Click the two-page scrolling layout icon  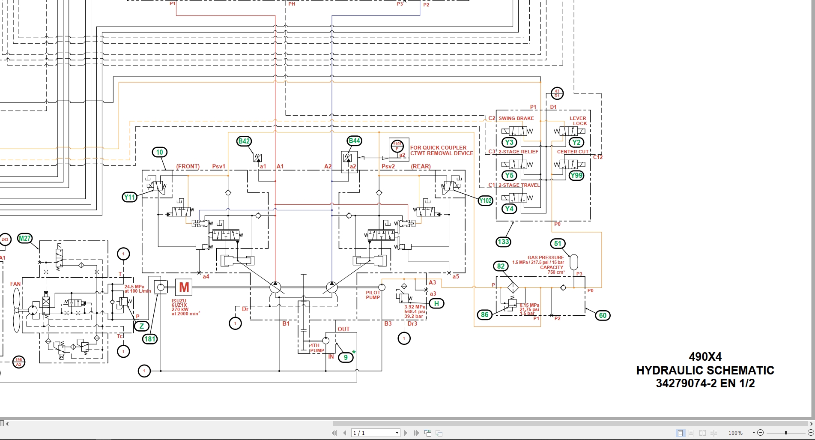(x=714, y=433)
